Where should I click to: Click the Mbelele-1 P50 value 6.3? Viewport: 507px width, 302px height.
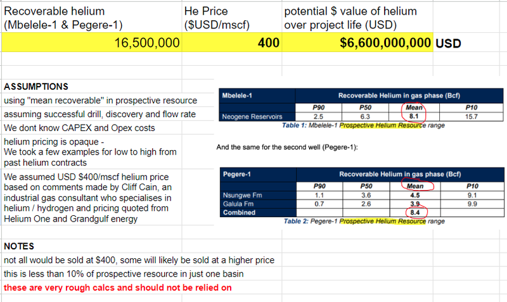pos(366,116)
